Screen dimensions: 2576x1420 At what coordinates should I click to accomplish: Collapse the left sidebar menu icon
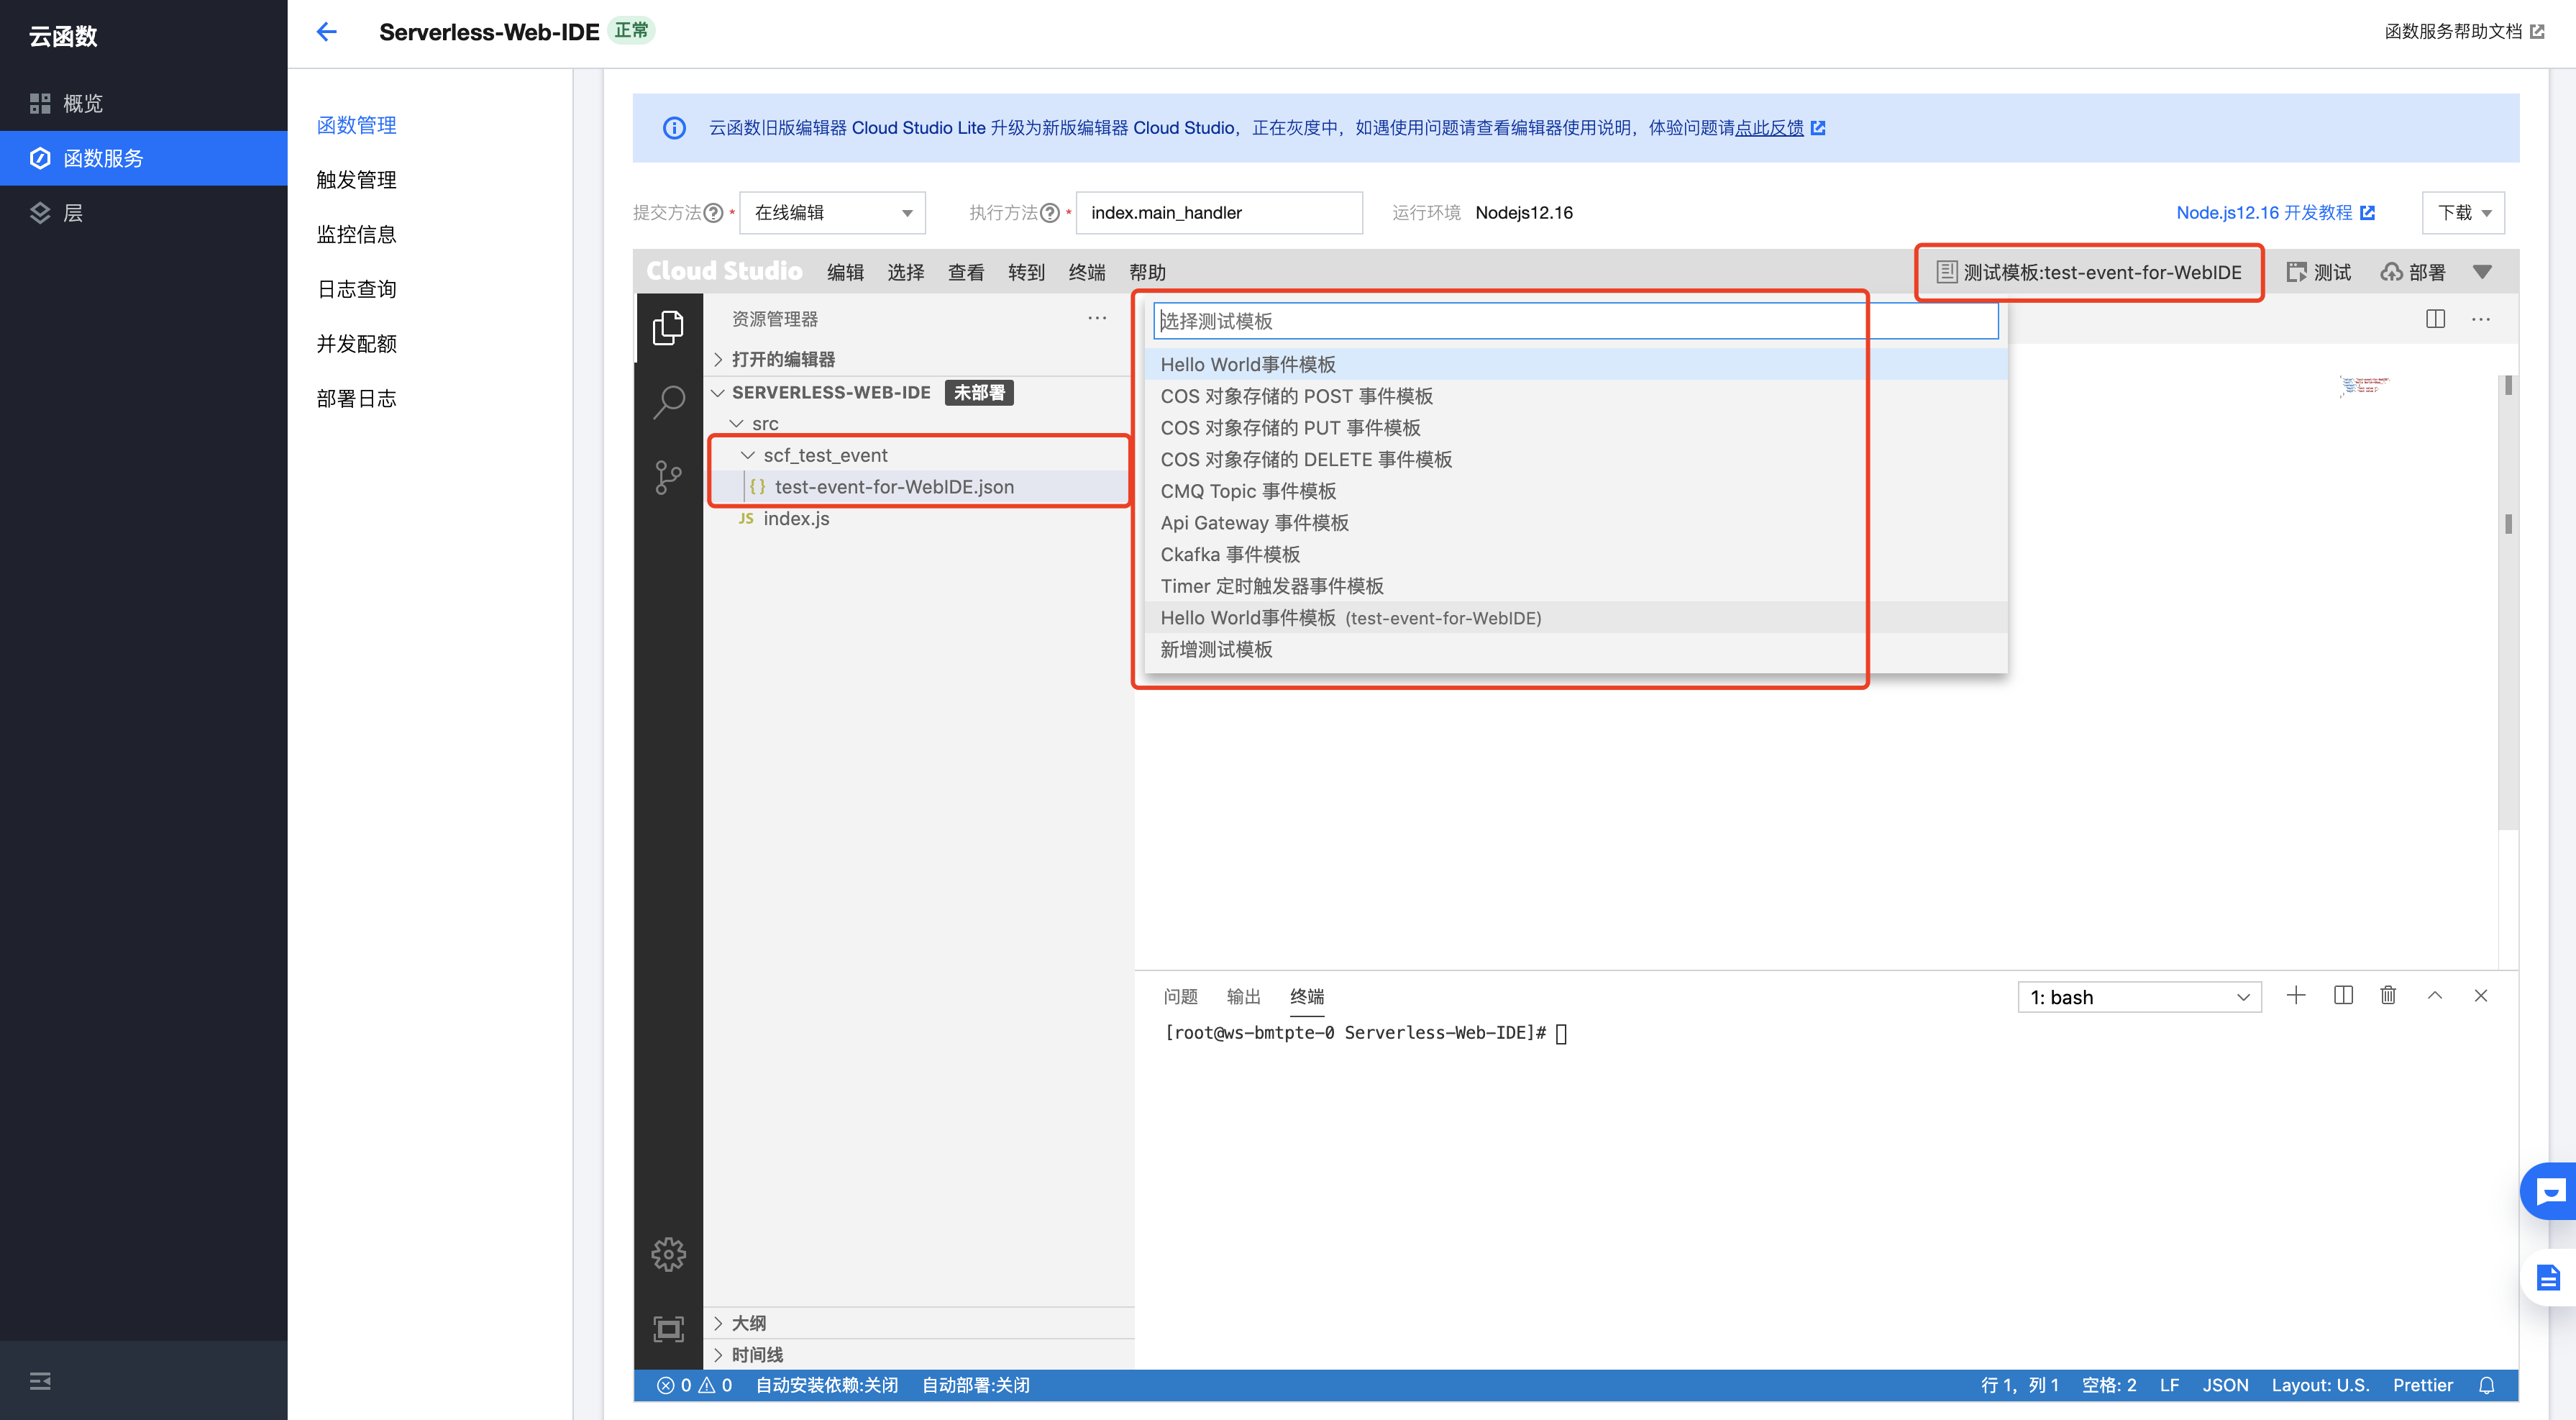pos(40,1381)
